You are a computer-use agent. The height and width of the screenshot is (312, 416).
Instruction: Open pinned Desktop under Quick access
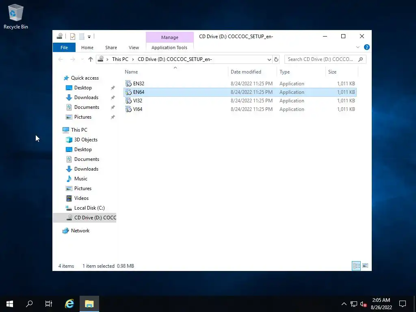click(83, 88)
